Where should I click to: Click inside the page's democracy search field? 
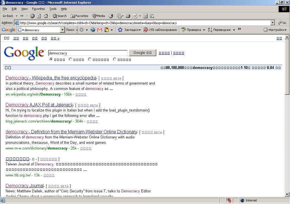[x=88, y=53]
